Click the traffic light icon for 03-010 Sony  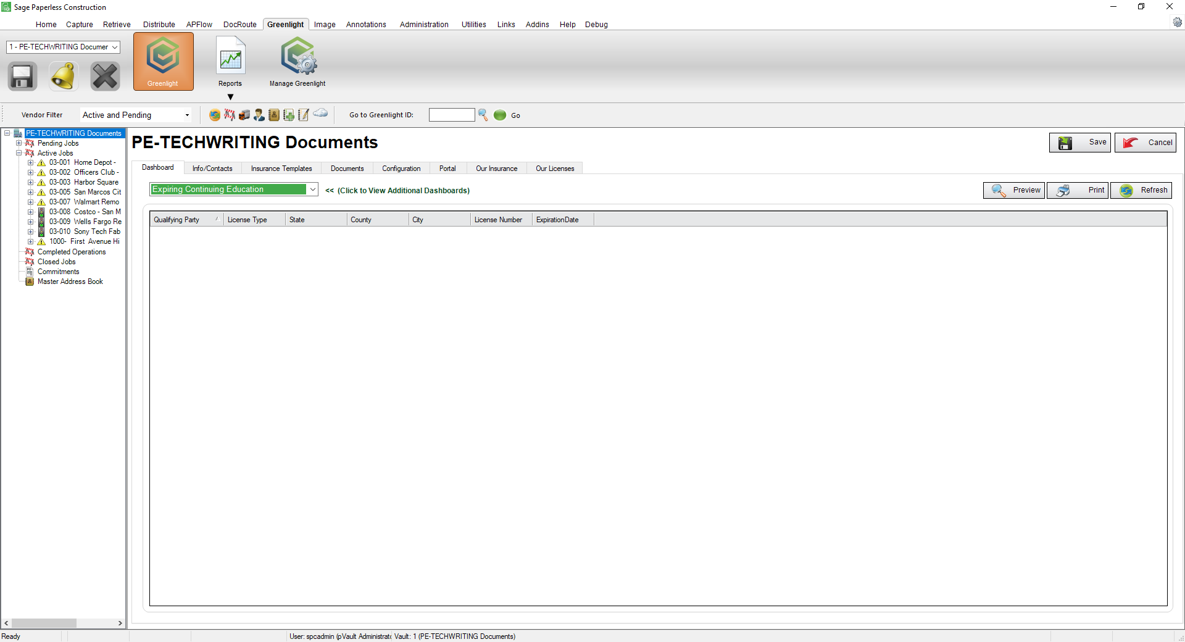click(x=41, y=231)
